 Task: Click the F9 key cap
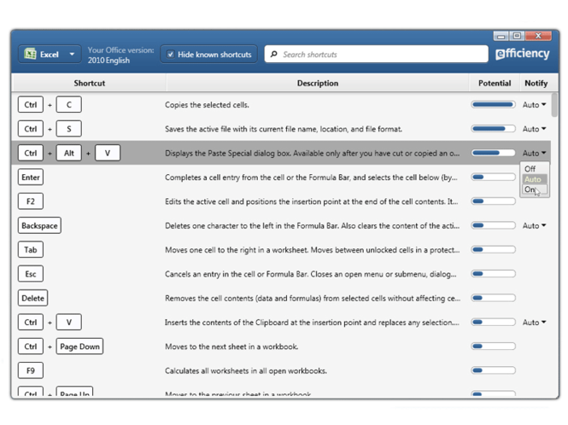[x=31, y=370]
